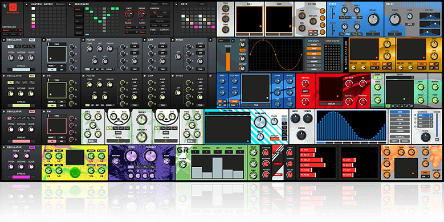This screenshot has width=444, height=222.
Task: Collapse the Control Matrix section arrow
Action: (x=27, y=4)
